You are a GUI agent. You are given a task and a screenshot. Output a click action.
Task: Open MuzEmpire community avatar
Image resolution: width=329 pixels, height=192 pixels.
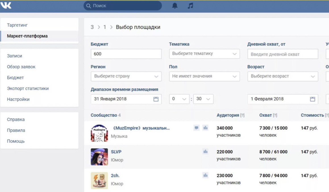coord(99,133)
